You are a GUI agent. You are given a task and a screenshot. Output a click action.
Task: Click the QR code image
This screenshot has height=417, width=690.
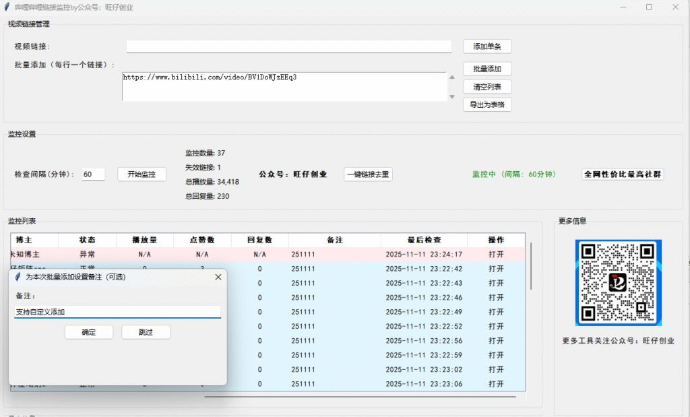(618, 283)
